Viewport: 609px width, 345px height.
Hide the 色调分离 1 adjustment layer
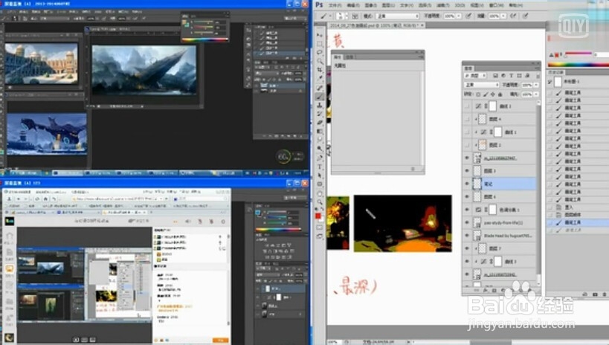click(467, 210)
